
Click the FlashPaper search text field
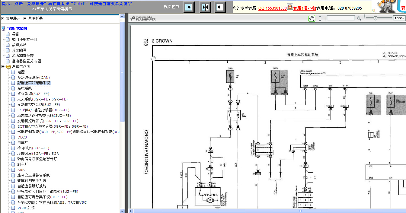[341, 18]
